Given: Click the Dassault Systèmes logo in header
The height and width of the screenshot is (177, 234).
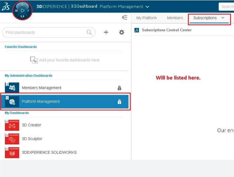Looking at the screenshot, I should pos(6,6).
